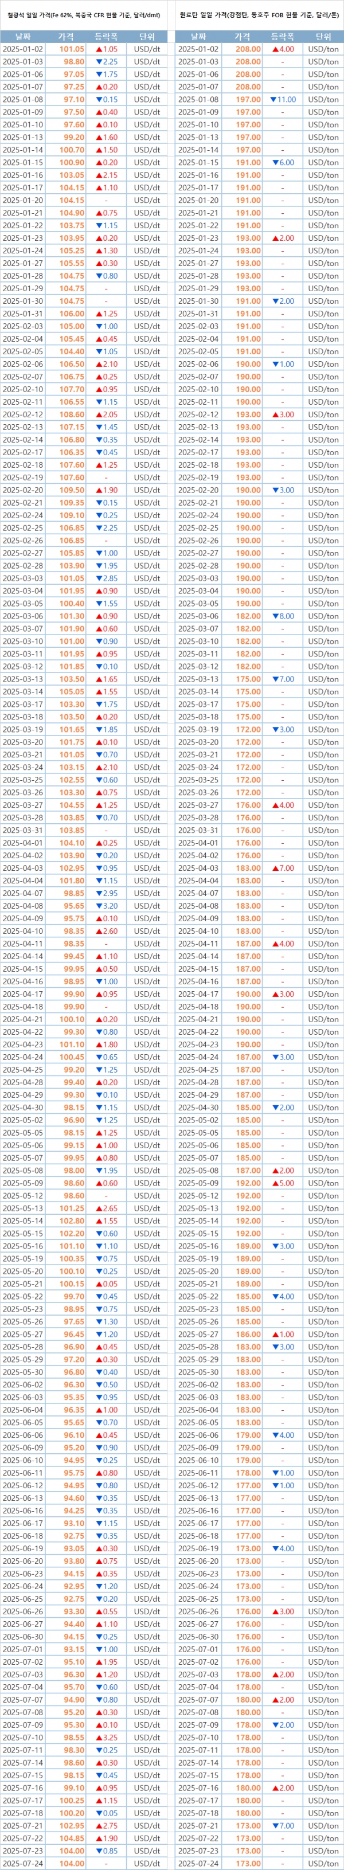Screen dimensions: 344x1870
Task: Click iron ore change ▼2.95 on 2025-04-07
Action: tap(107, 894)
